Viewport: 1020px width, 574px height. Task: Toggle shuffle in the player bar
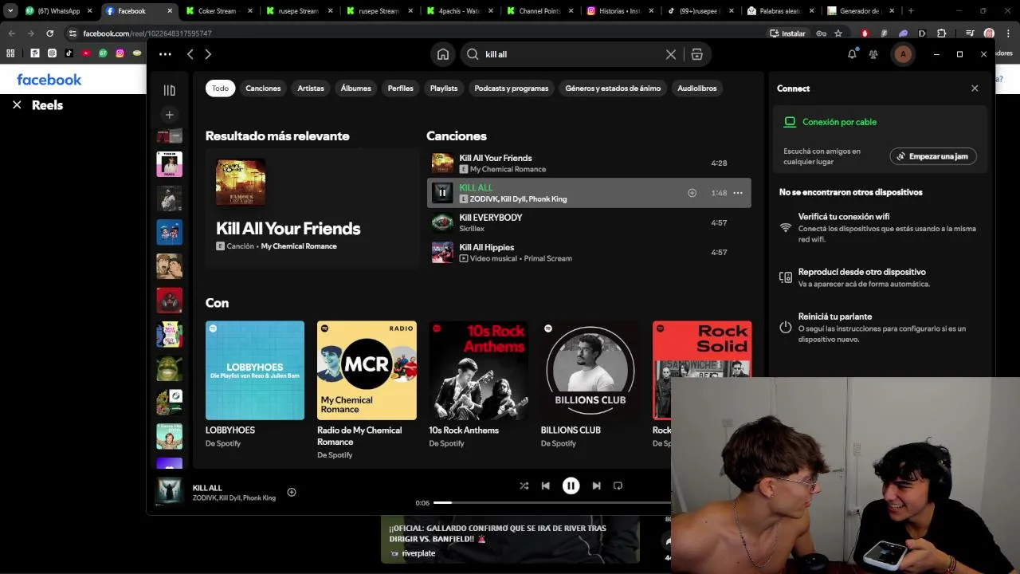click(524, 486)
